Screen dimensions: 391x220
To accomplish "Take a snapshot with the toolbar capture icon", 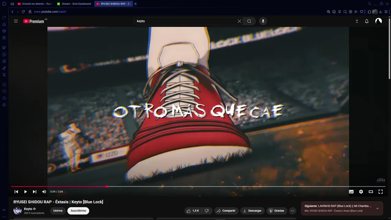I will click(x=345, y=12).
